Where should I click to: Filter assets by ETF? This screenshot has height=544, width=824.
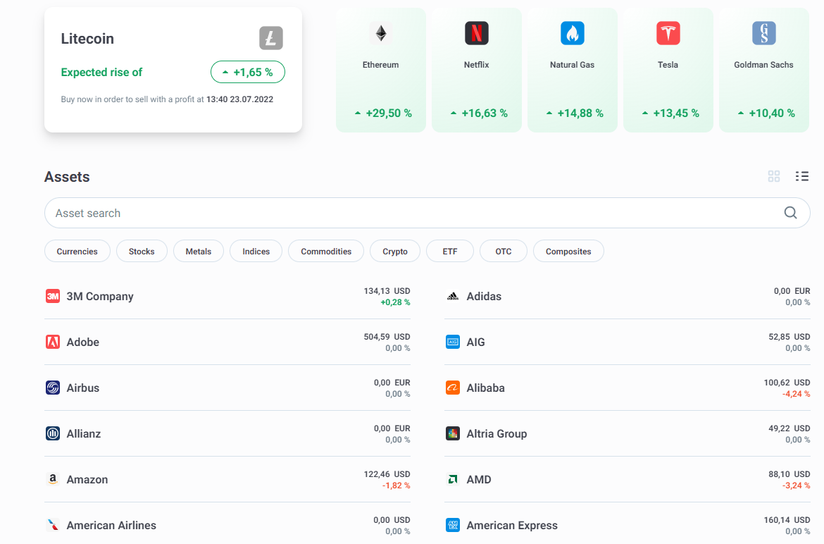[450, 252]
